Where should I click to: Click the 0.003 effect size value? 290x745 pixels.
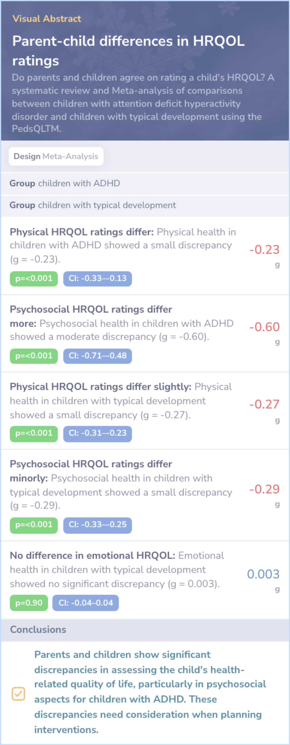click(263, 574)
